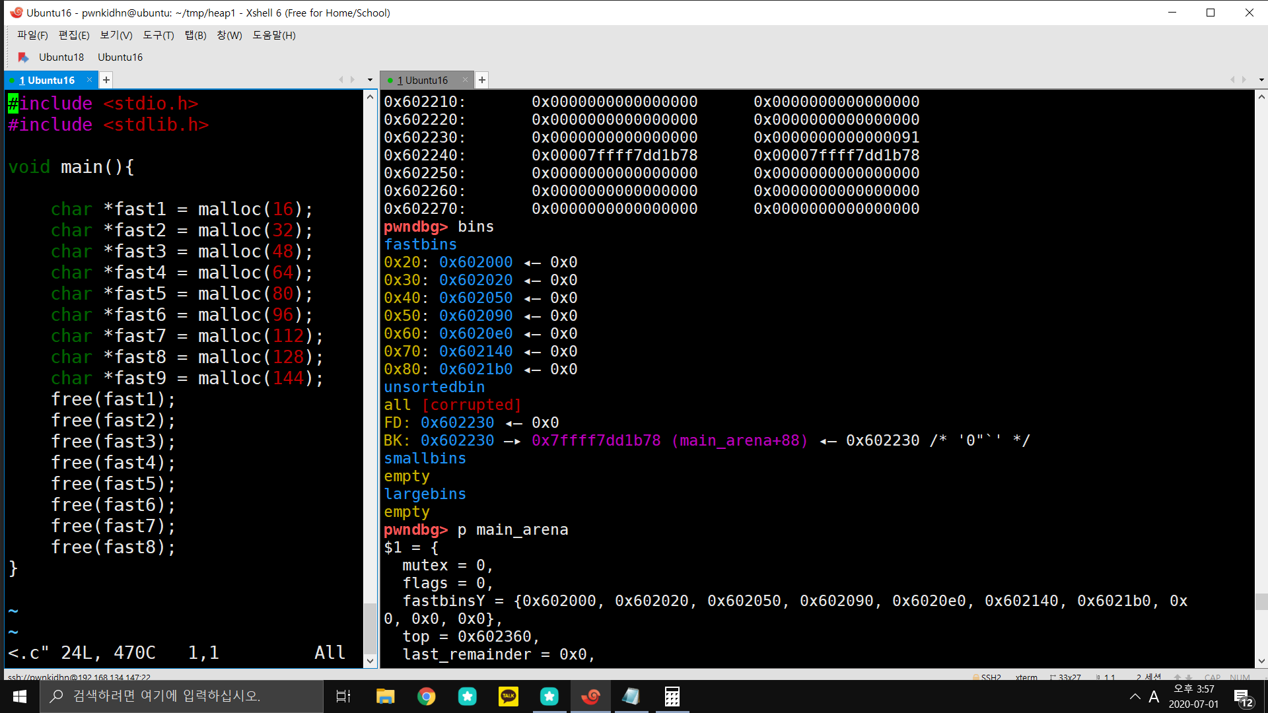Click the SSH2 indicator in status bar
1268x713 pixels.
(987, 677)
